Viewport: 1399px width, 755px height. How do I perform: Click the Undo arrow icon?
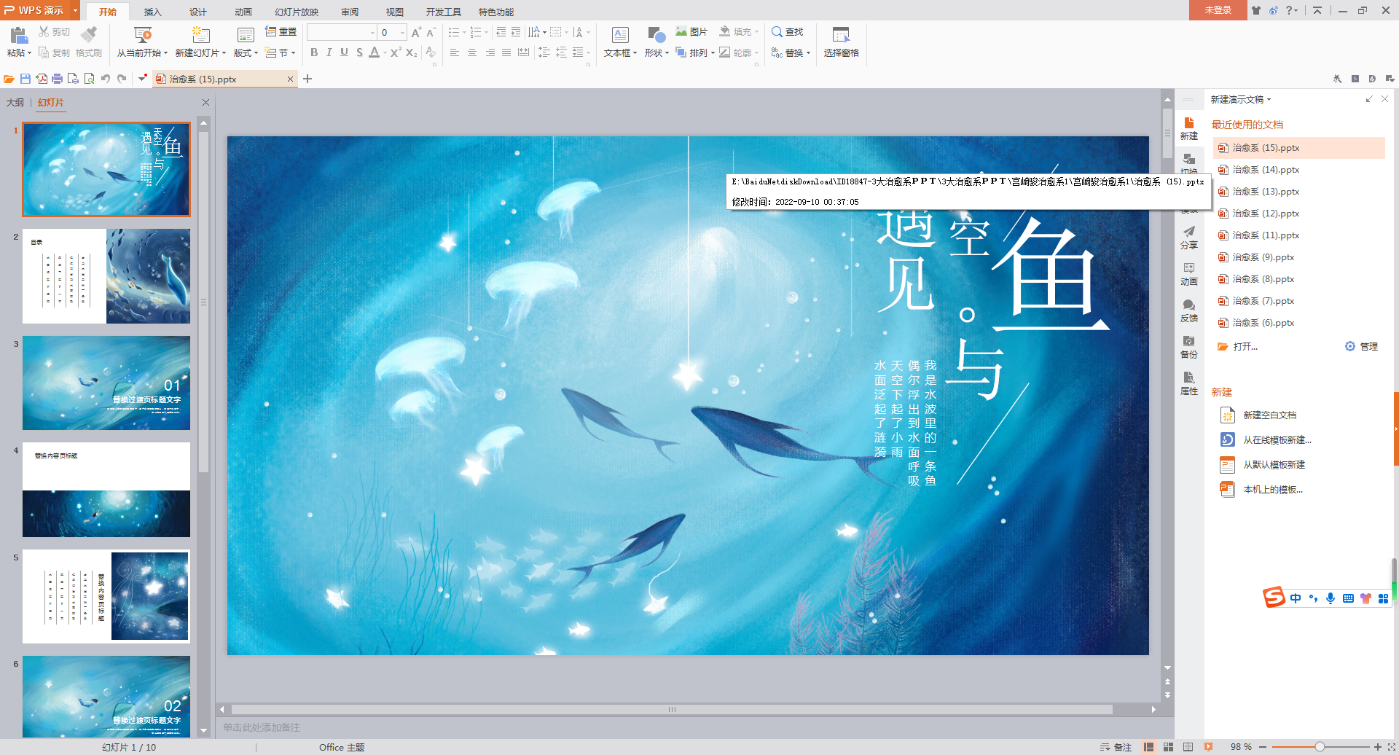(x=106, y=79)
